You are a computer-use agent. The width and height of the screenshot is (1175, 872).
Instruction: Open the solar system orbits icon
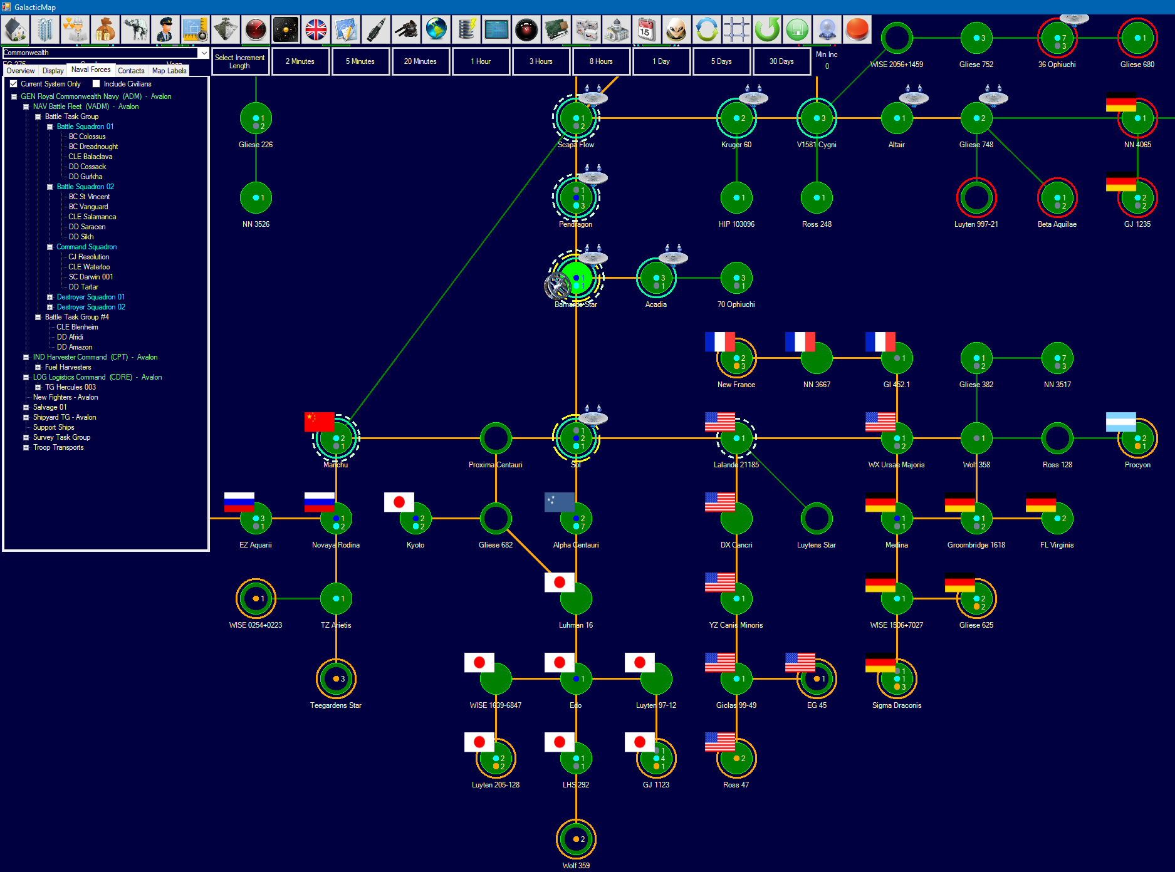tap(286, 29)
